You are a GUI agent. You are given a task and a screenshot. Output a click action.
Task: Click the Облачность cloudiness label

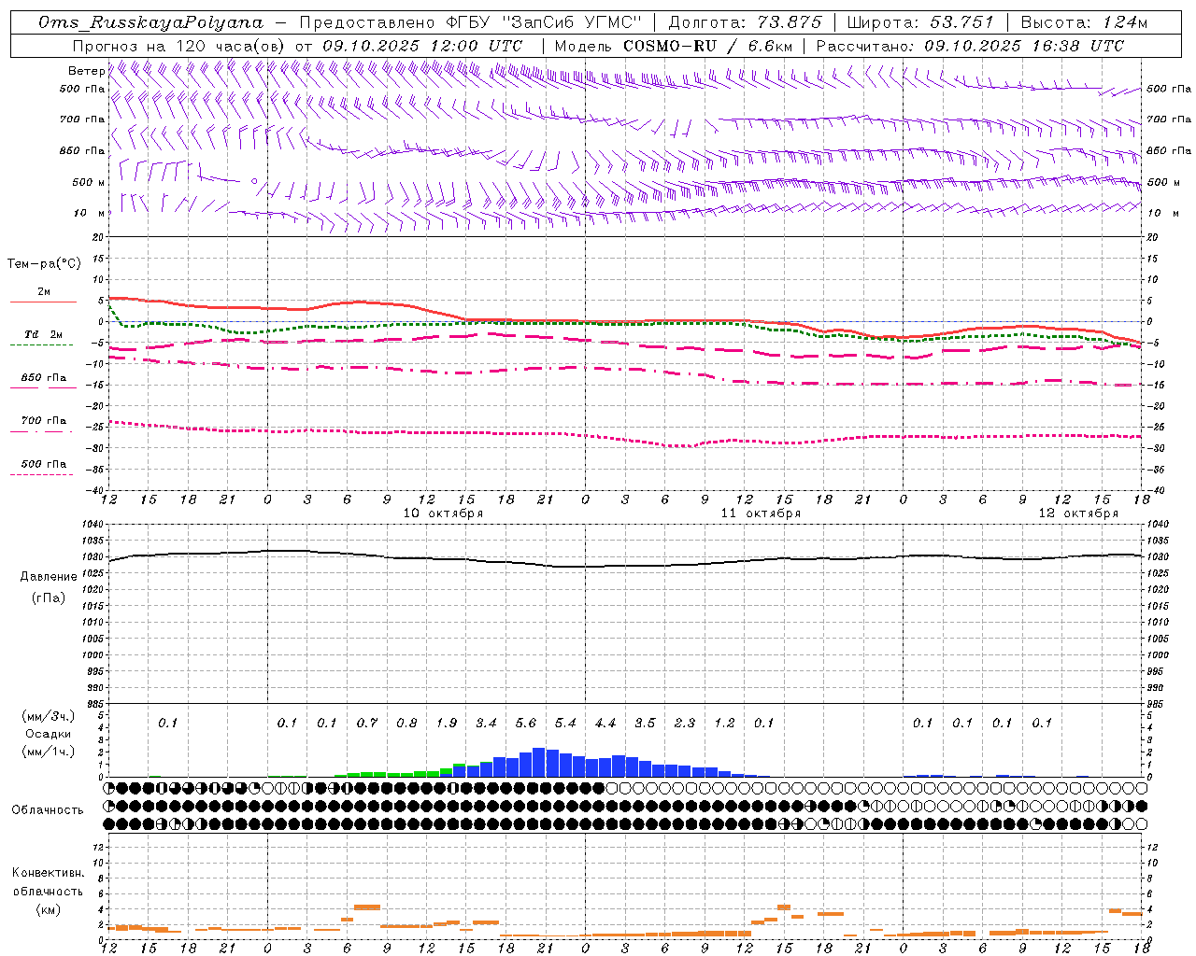click(x=48, y=809)
